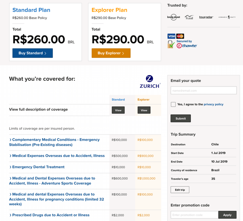Select the Explorer column header
Screen dimensions: 243x221
pos(143,99)
